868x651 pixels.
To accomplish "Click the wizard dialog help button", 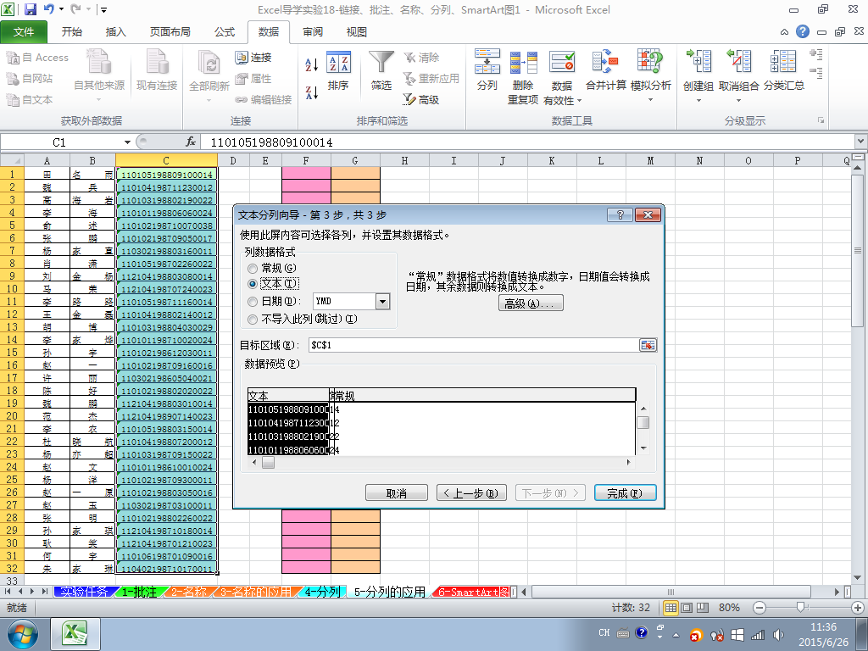I will point(620,214).
